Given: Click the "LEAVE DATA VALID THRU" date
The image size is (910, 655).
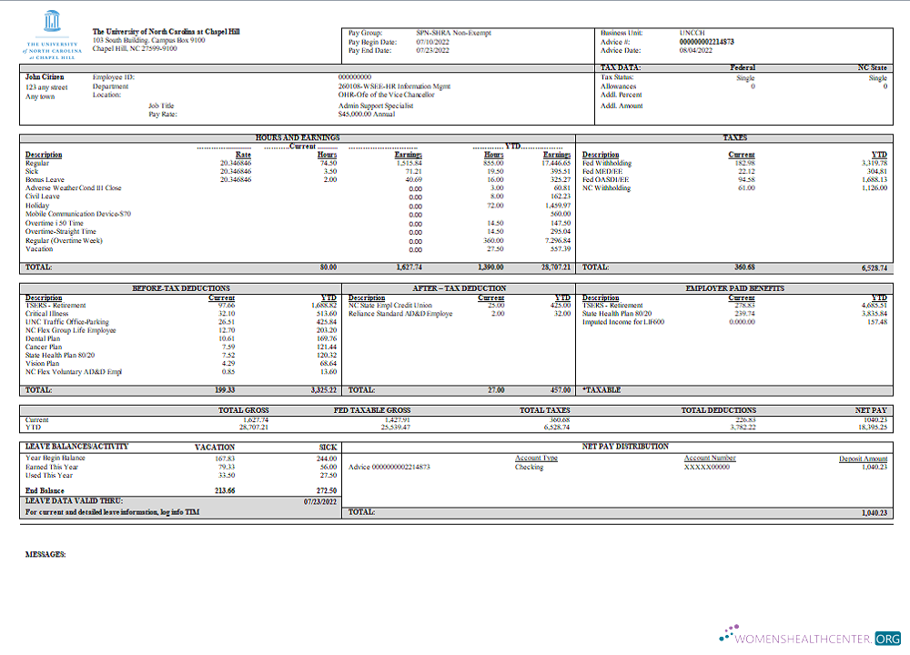Looking at the screenshot, I should 319,502.
